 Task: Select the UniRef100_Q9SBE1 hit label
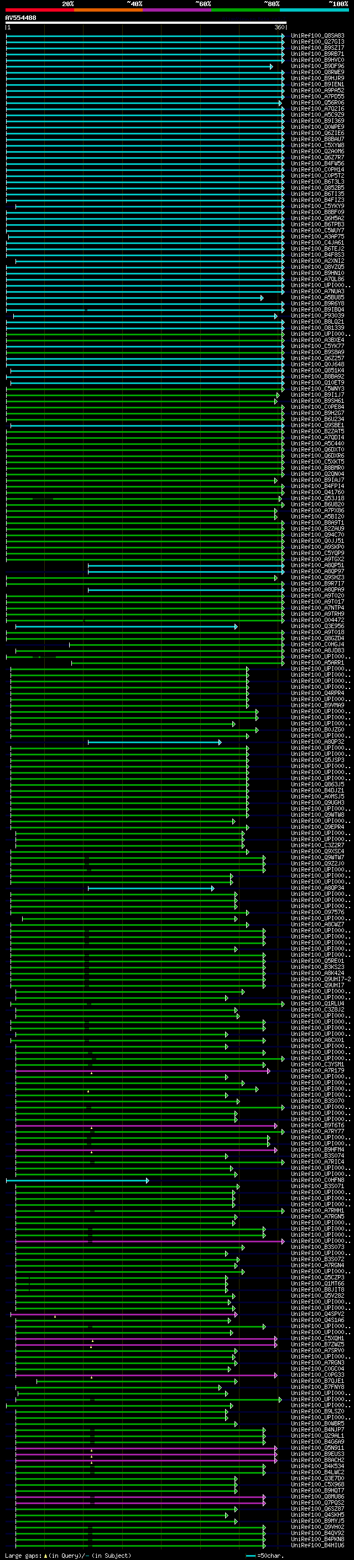(x=317, y=425)
